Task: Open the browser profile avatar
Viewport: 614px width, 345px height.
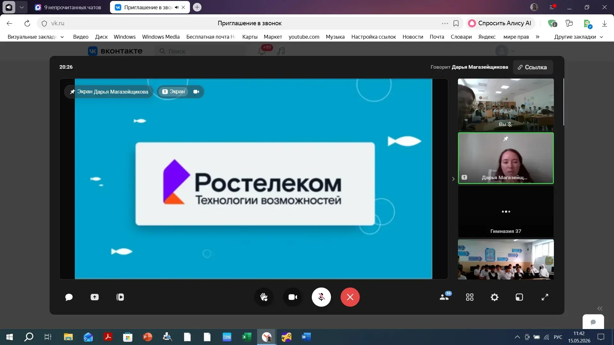Action: click(534, 7)
